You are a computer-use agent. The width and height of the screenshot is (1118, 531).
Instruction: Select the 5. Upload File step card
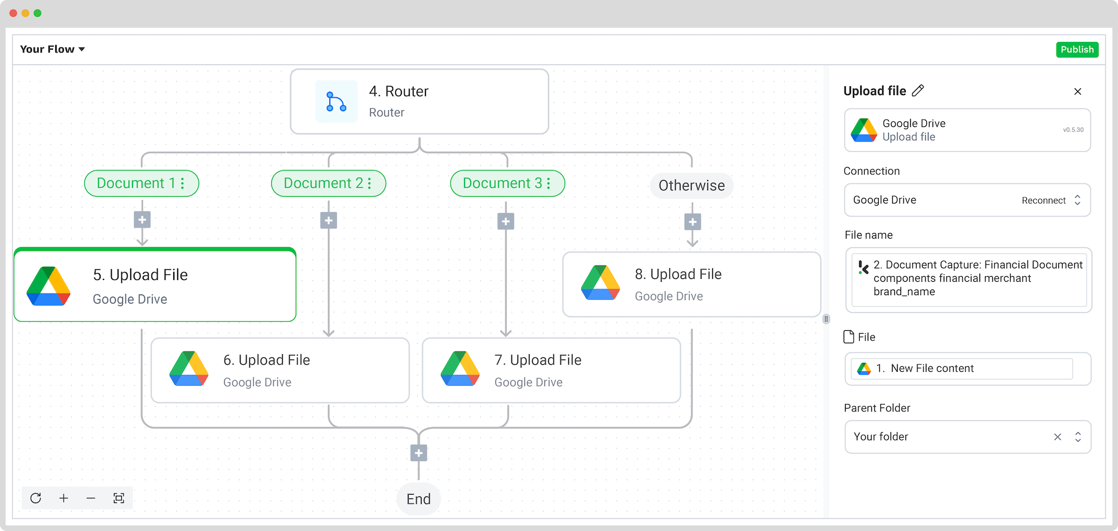tap(155, 285)
